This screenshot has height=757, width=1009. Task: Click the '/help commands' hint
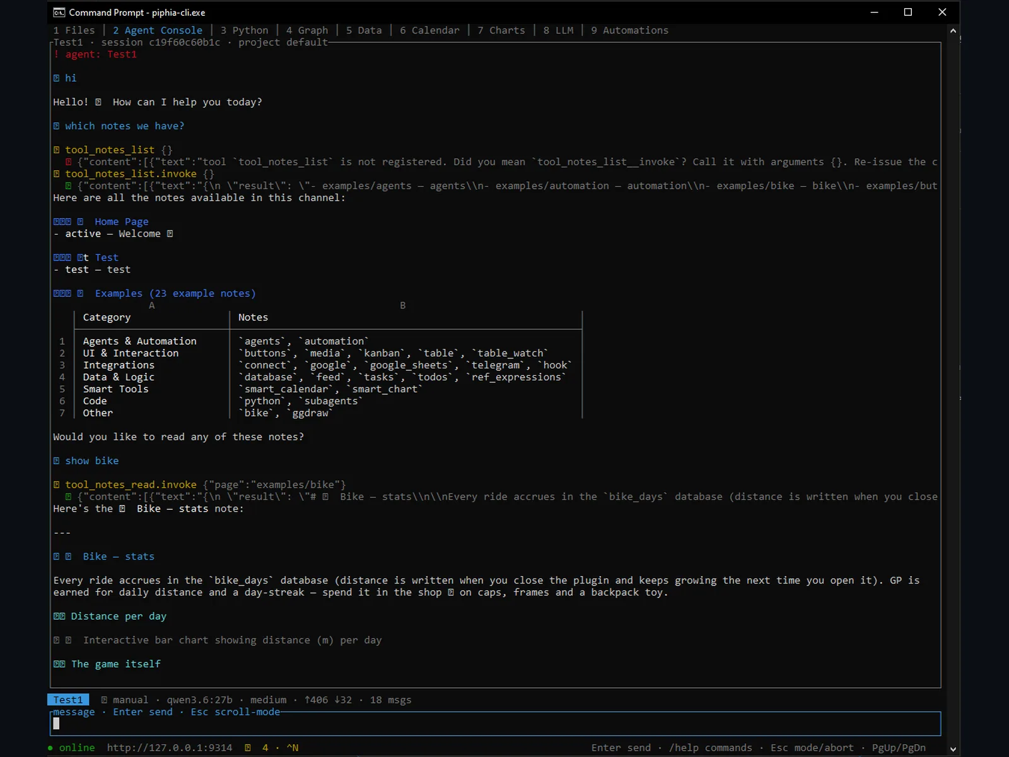(x=711, y=748)
